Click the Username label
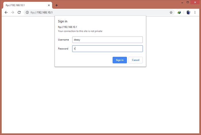This screenshot has height=135, width=201. coord(63,40)
